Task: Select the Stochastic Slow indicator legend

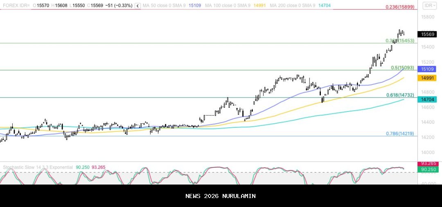Action: tap(38, 167)
